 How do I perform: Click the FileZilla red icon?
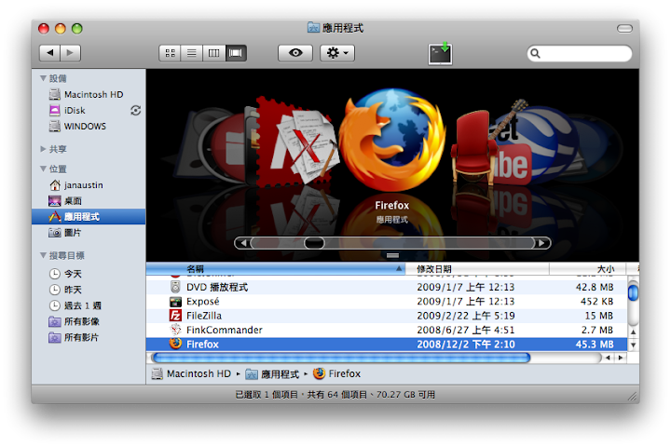[x=175, y=316]
